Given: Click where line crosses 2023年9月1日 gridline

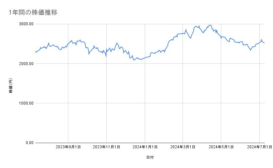Looking at the screenshot, I should tap(68, 44).
